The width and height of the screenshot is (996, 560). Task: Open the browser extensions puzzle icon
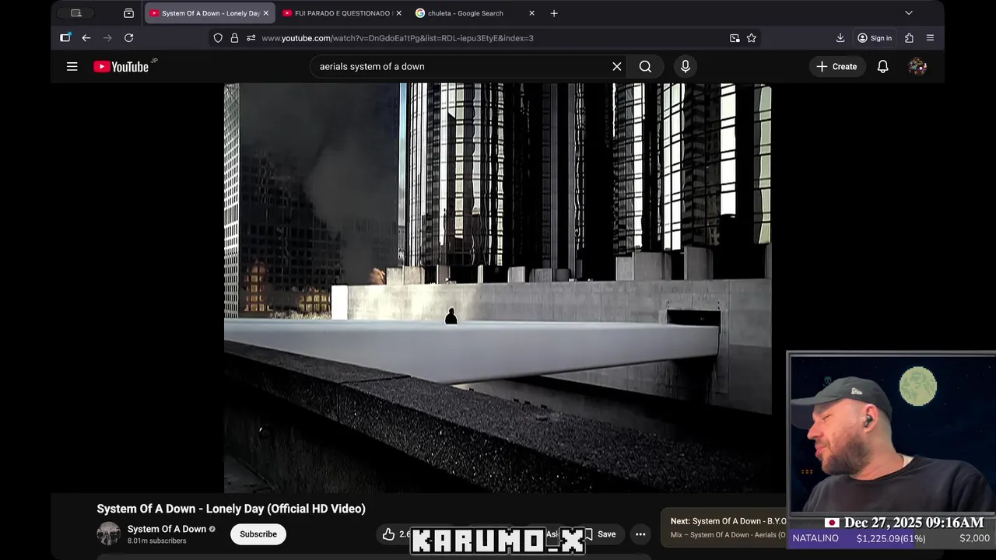[909, 38]
